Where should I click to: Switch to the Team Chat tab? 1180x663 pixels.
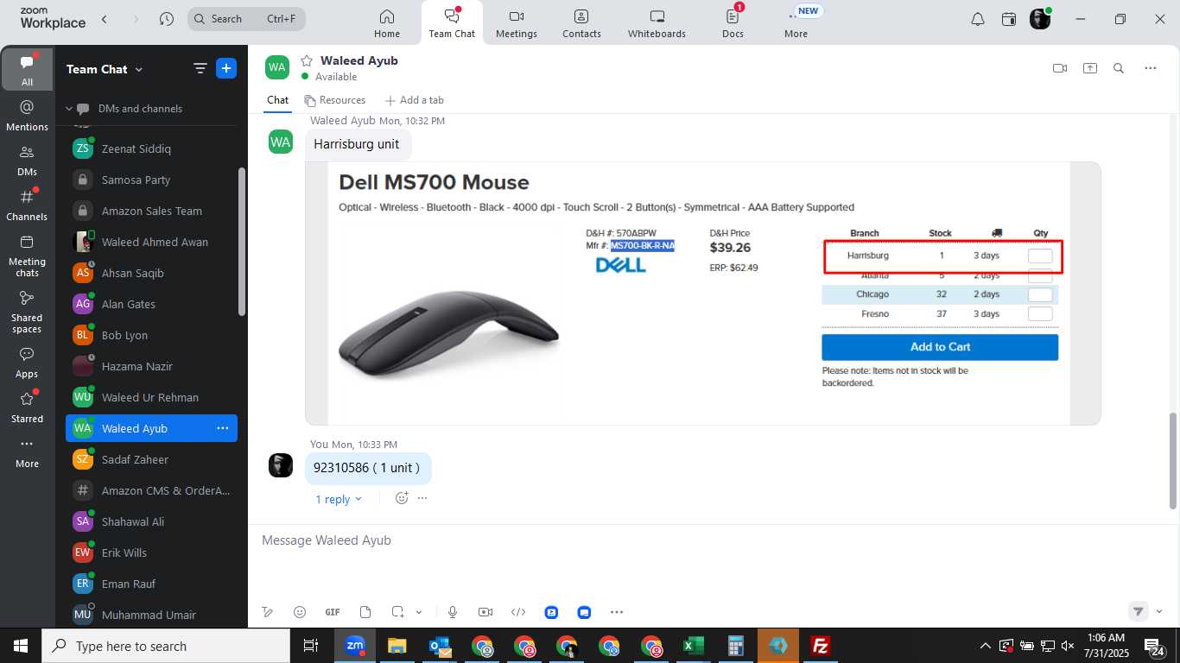[x=452, y=23]
